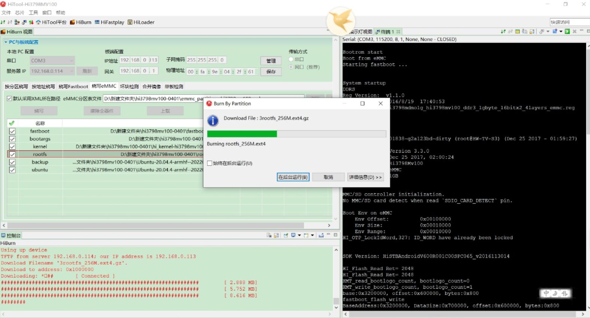
Task: Uncheck the ubuntu partition checkbox
Action: coord(12,170)
